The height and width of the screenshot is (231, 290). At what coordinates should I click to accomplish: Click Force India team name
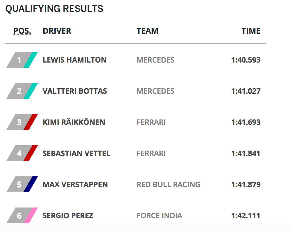tap(159, 216)
